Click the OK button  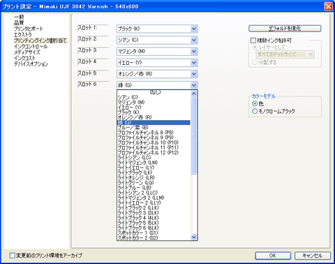273,256
